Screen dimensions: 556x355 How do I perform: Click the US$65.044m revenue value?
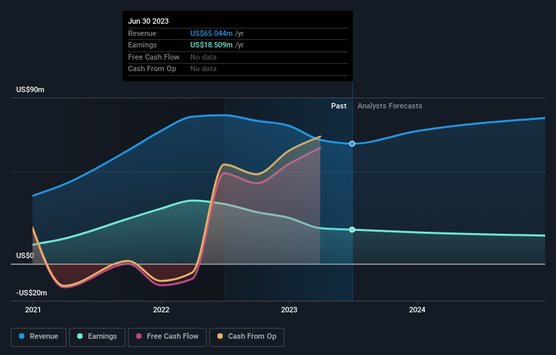click(x=211, y=33)
